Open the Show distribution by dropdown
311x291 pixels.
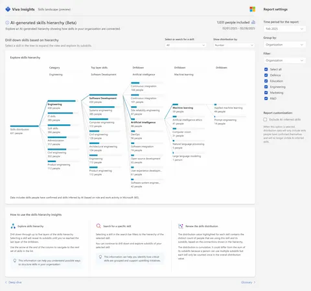click(x=234, y=45)
